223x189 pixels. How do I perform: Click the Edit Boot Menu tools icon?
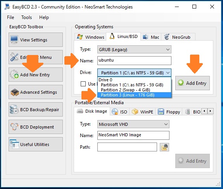(14, 57)
